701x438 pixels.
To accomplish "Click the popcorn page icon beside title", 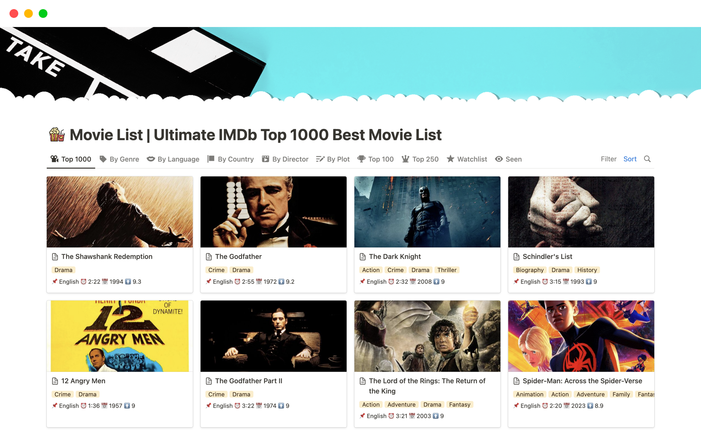I will click(x=57, y=135).
